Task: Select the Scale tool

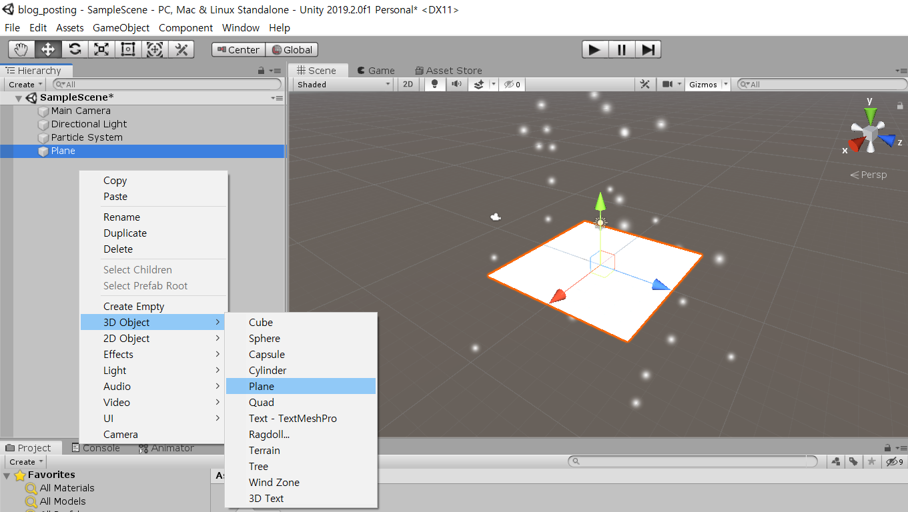Action: 101,49
